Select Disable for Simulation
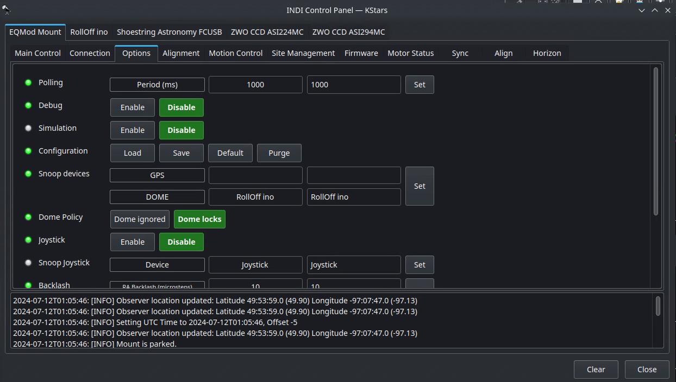 click(x=181, y=130)
